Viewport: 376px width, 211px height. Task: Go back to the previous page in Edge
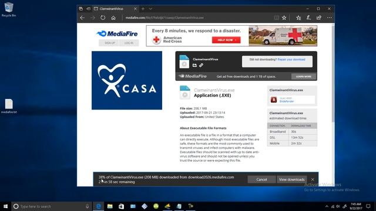coord(82,18)
